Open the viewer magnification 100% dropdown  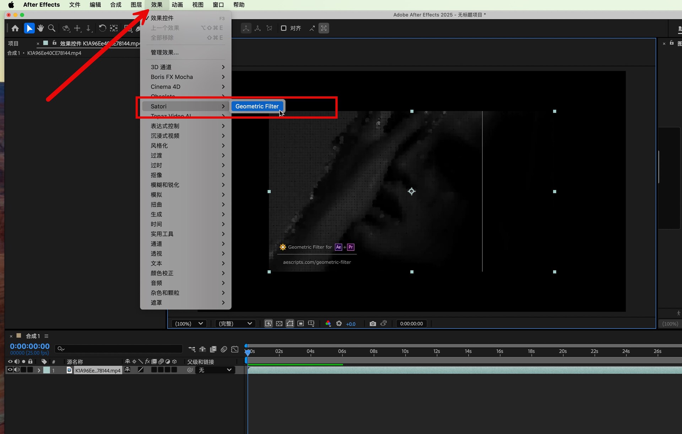click(x=189, y=324)
